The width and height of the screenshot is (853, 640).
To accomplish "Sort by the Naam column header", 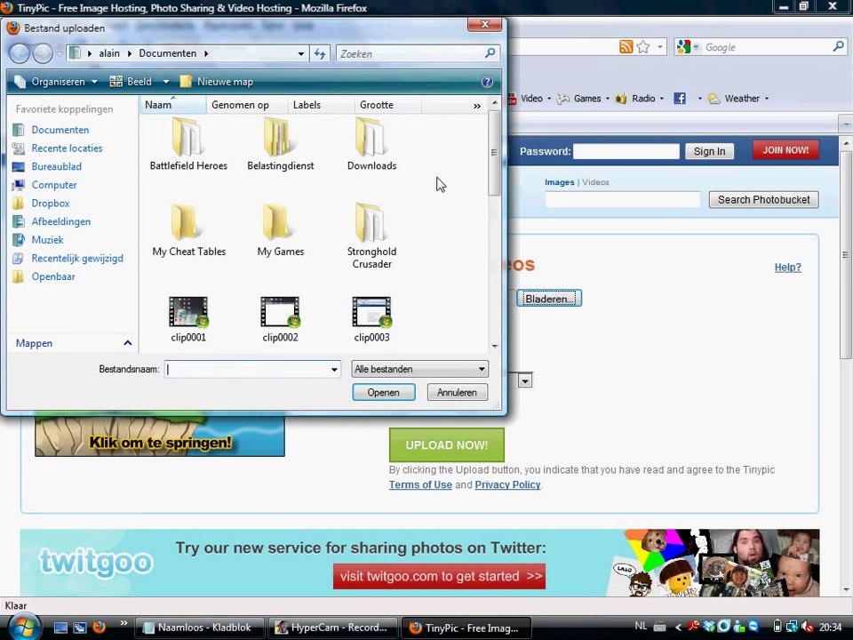I will (x=158, y=105).
